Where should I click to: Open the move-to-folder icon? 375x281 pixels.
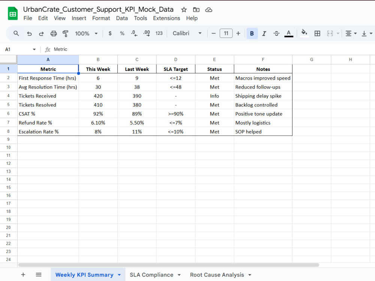(x=196, y=10)
